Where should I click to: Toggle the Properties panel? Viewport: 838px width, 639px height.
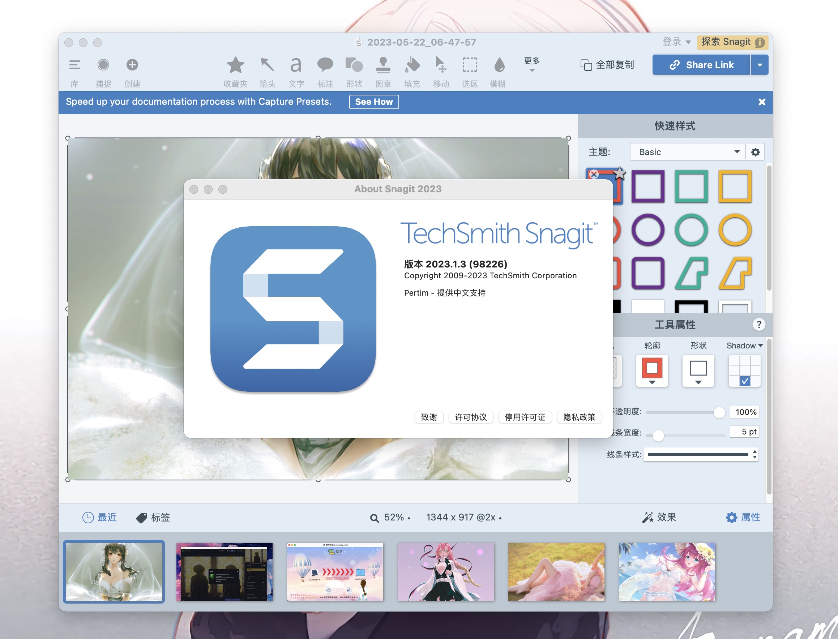point(743,517)
